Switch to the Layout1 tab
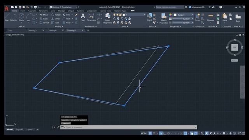Image resolution: width=249 pixels, height=140 pixels. tap(19, 129)
